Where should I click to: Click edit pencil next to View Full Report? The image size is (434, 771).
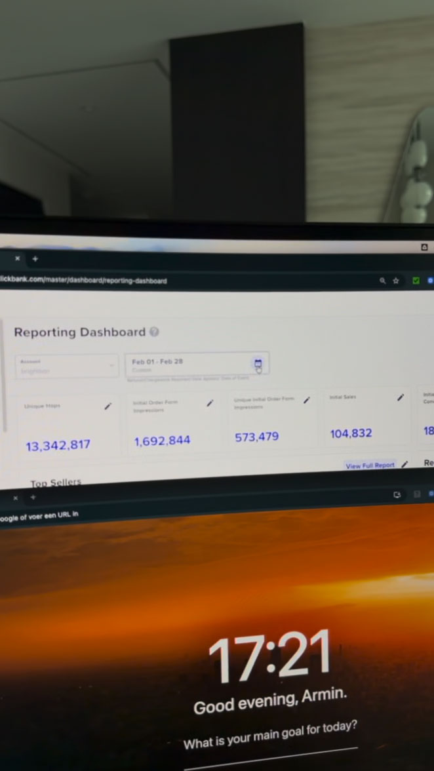[405, 464]
